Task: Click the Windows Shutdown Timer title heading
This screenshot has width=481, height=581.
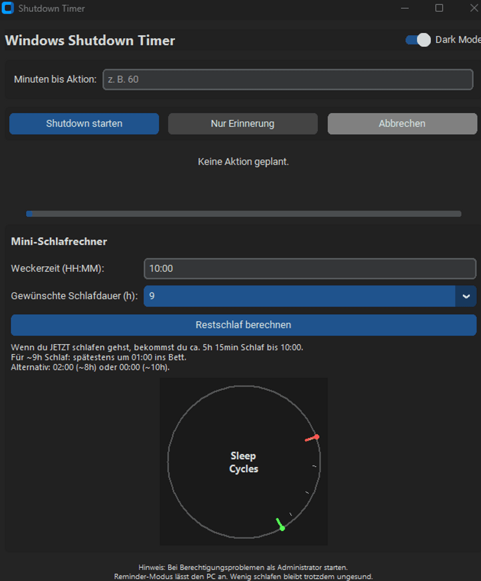Action: [x=90, y=40]
